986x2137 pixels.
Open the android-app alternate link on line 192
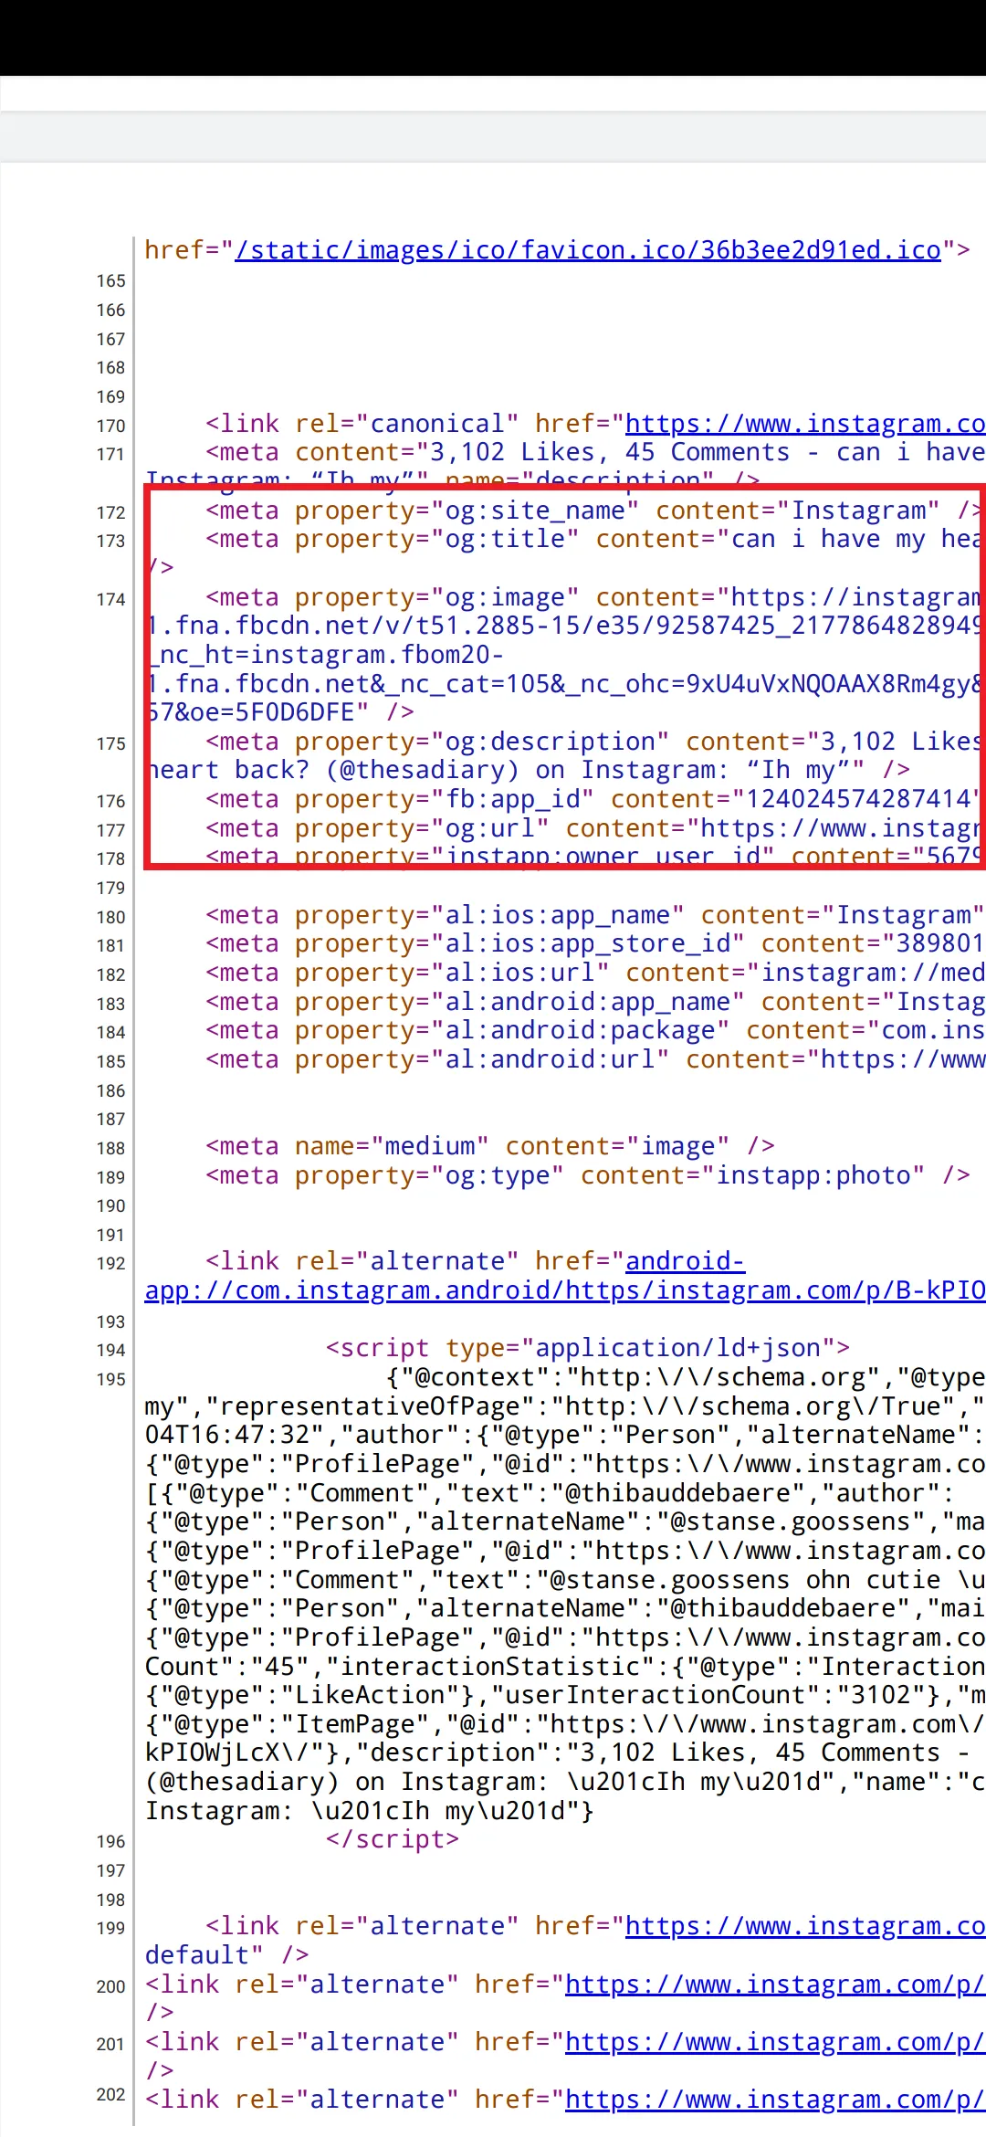click(565, 1276)
